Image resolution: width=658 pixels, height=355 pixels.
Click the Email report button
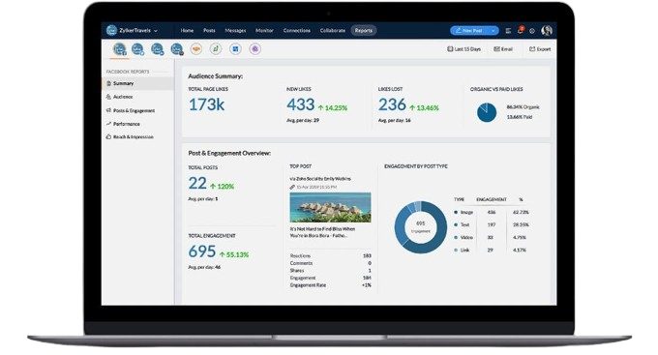point(503,49)
